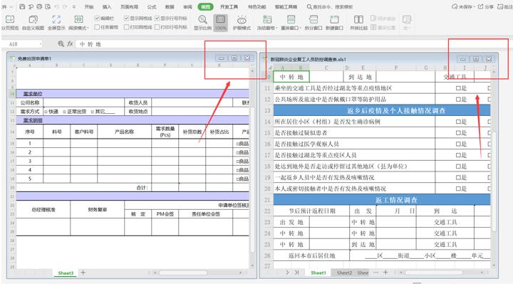Select the Sheet1 tab in right window
The width and height of the screenshot is (513, 286).
[318, 272]
